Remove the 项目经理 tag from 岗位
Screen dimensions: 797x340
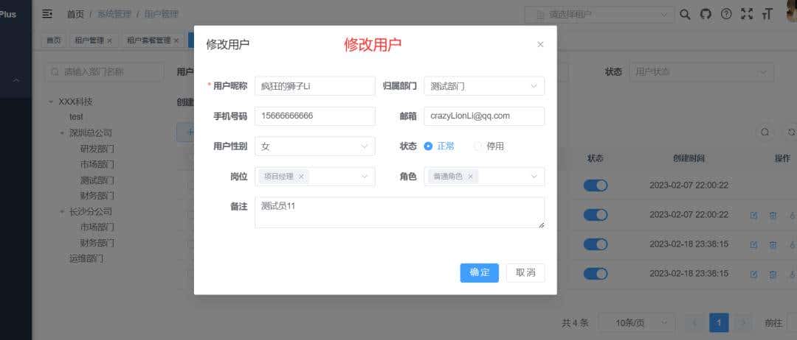click(301, 177)
